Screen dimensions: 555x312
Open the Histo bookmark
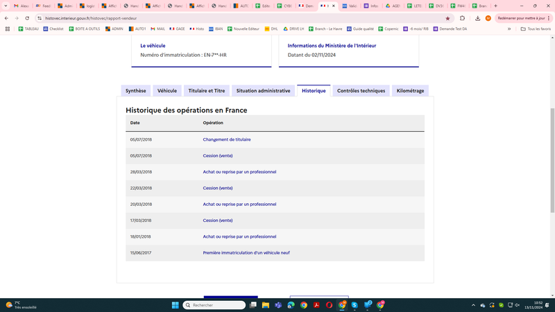click(197, 29)
